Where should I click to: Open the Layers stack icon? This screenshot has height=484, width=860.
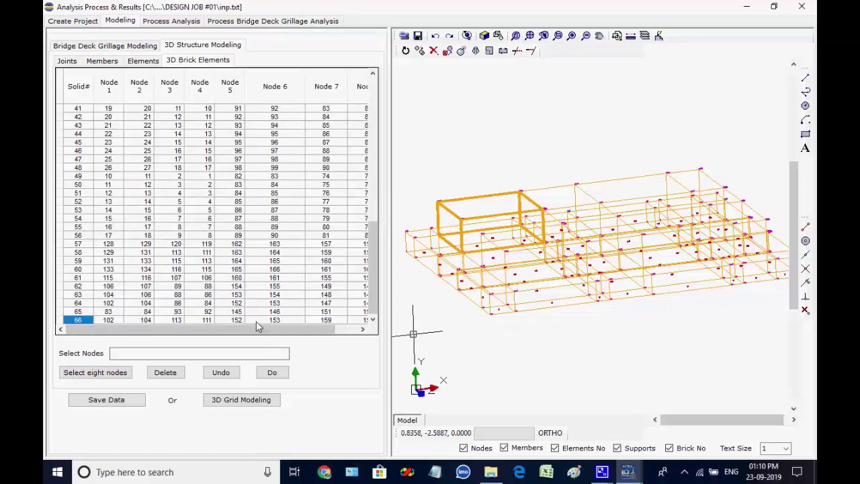645,36
